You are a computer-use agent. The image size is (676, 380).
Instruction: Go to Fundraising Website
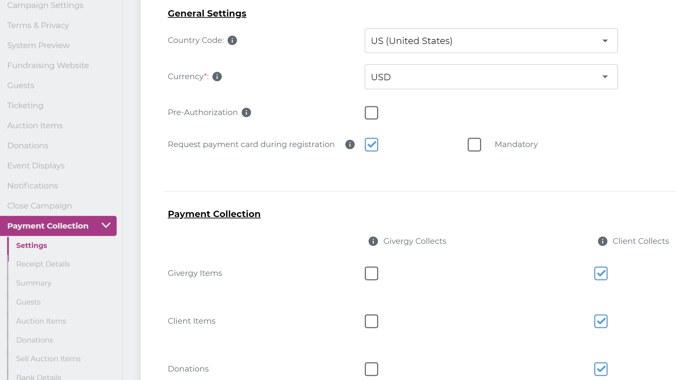pyautogui.click(x=48, y=65)
